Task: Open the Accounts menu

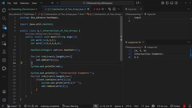Action: coord(4,92)
